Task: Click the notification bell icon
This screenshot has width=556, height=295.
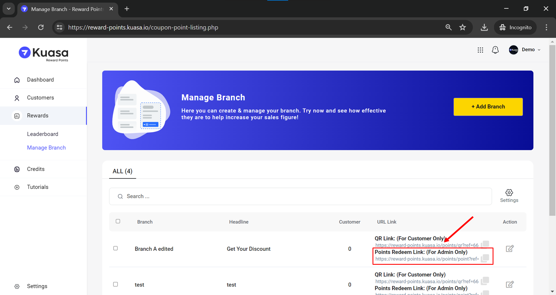Action: (495, 50)
